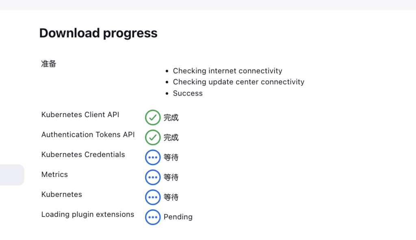Click pending dots icon on Kubernetes row

[x=153, y=197]
